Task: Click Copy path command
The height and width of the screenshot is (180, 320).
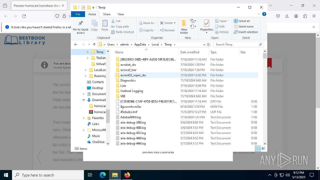Action: (120, 26)
